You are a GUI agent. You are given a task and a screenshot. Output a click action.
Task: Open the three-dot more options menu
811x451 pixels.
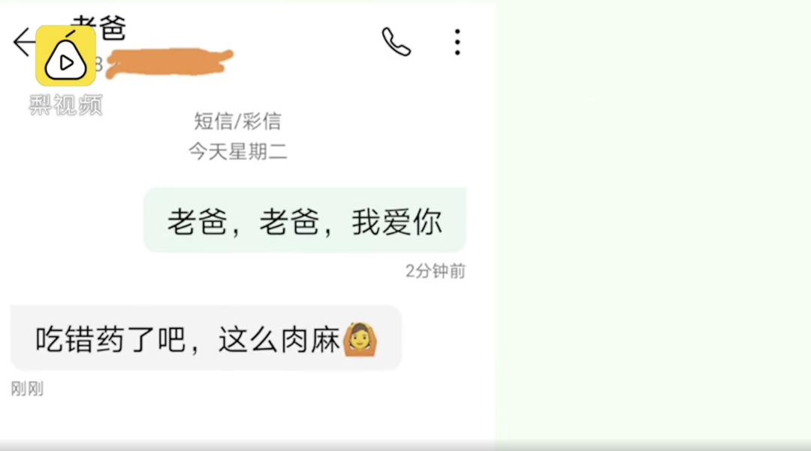[457, 42]
